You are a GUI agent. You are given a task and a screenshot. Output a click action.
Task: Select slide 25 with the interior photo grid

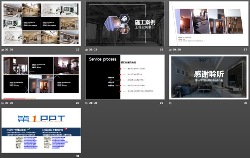pyautogui.click(x=41, y=24)
